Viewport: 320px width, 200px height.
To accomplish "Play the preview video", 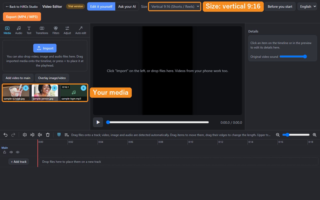I will [x=98, y=122].
